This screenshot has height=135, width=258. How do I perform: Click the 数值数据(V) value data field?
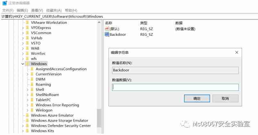coord(175,87)
